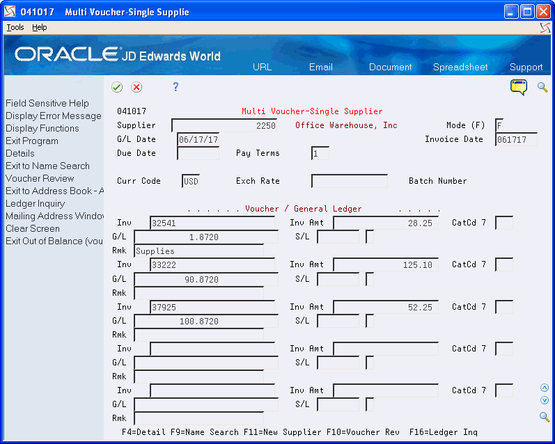Image resolution: width=555 pixels, height=444 pixels.
Task: Click the Office Warehouse, Inc supplier name
Action: pos(346,125)
